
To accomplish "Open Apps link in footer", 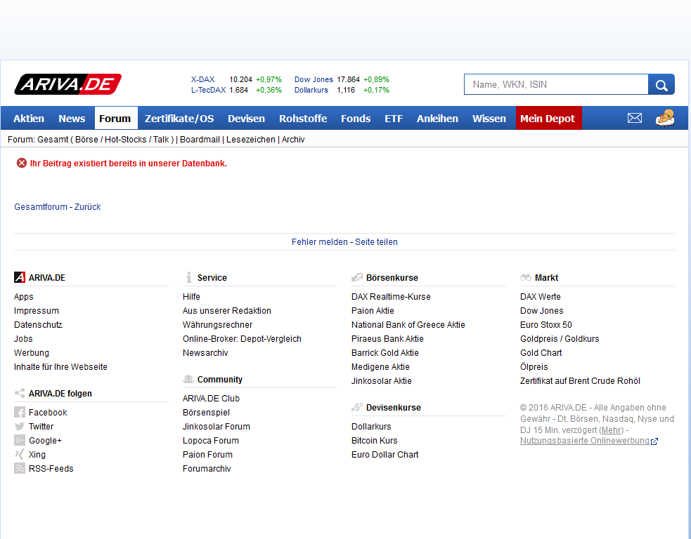I will (x=24, y=297).
